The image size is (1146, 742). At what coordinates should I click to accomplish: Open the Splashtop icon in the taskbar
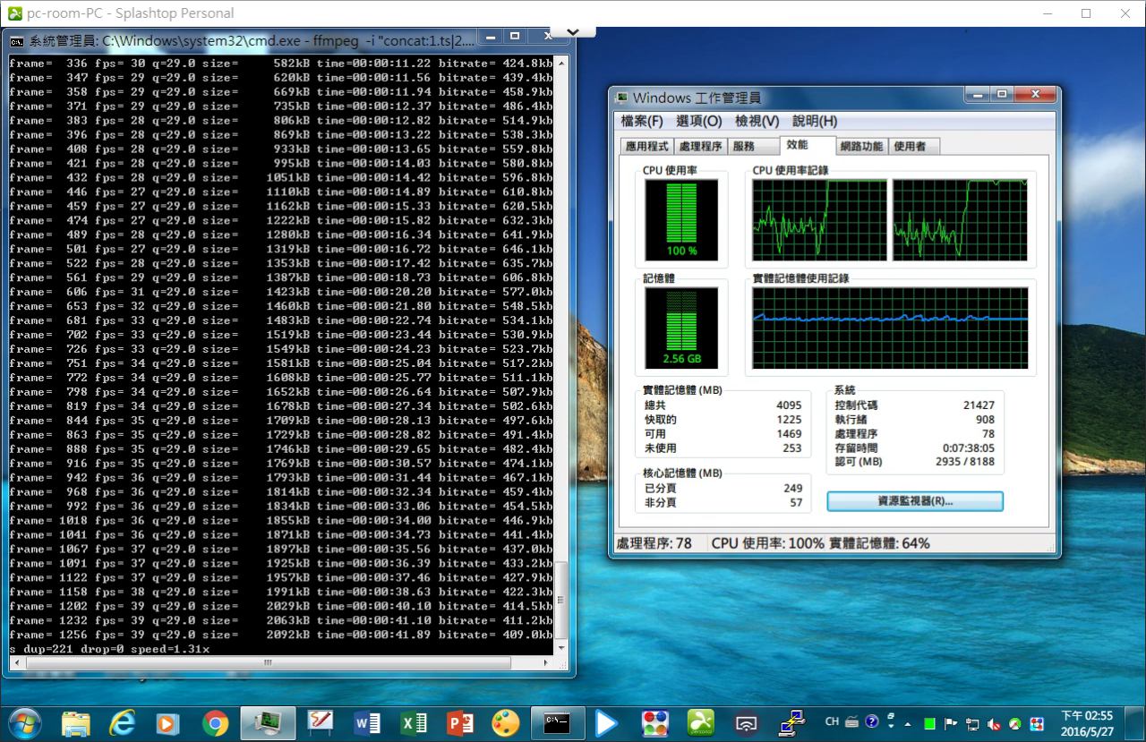click(700, 722)
